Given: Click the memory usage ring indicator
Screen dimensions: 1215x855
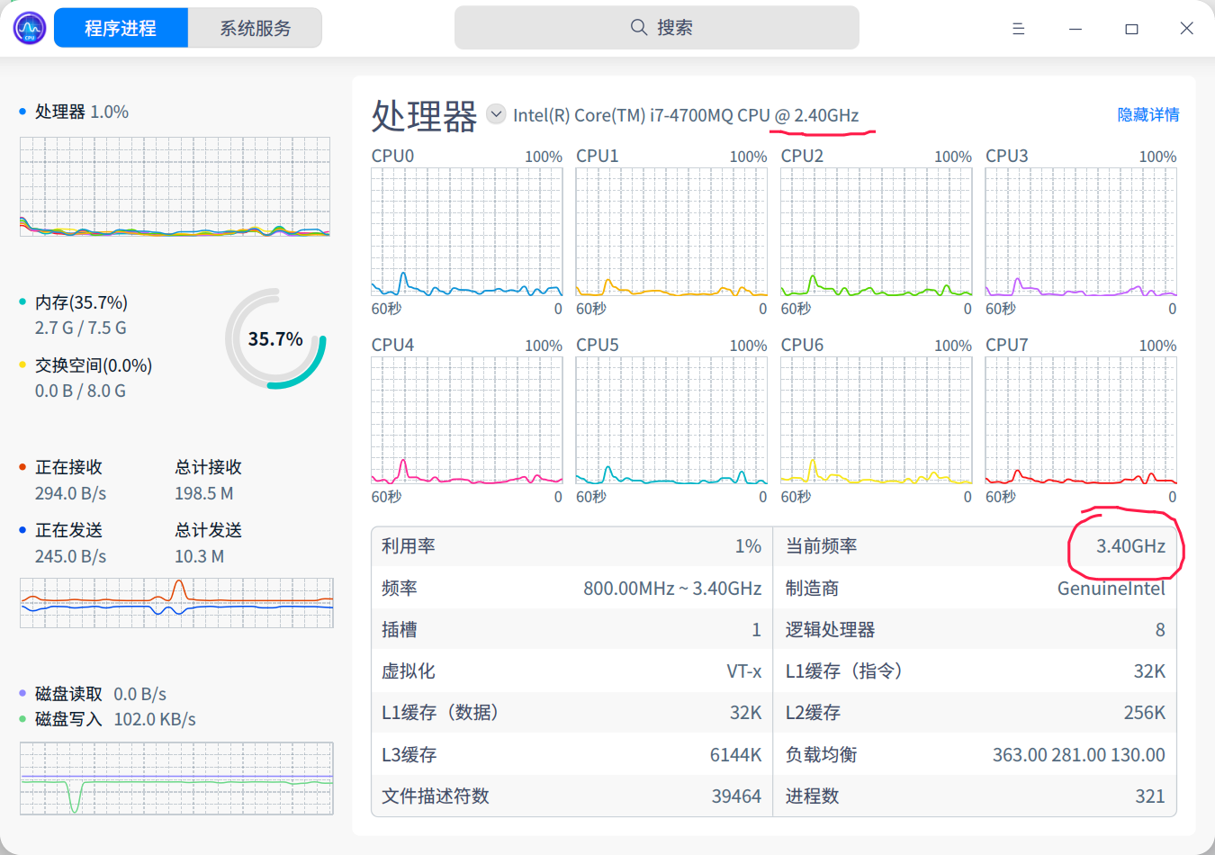Looking at the screenshot, I should point(275,339).
